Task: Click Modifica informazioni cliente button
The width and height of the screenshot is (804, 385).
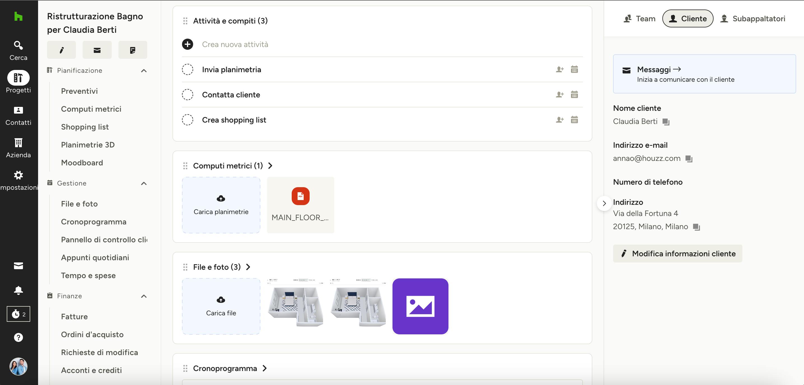Action: [x=677, y=253]
